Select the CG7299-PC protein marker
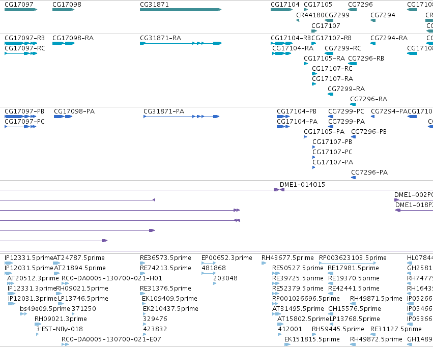The width and height of the screenshot is (433, 347). pos(331,117)
